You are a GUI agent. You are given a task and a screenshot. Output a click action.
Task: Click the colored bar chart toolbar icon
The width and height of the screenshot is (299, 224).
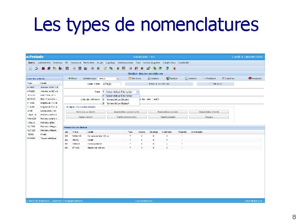pos(86,68)
